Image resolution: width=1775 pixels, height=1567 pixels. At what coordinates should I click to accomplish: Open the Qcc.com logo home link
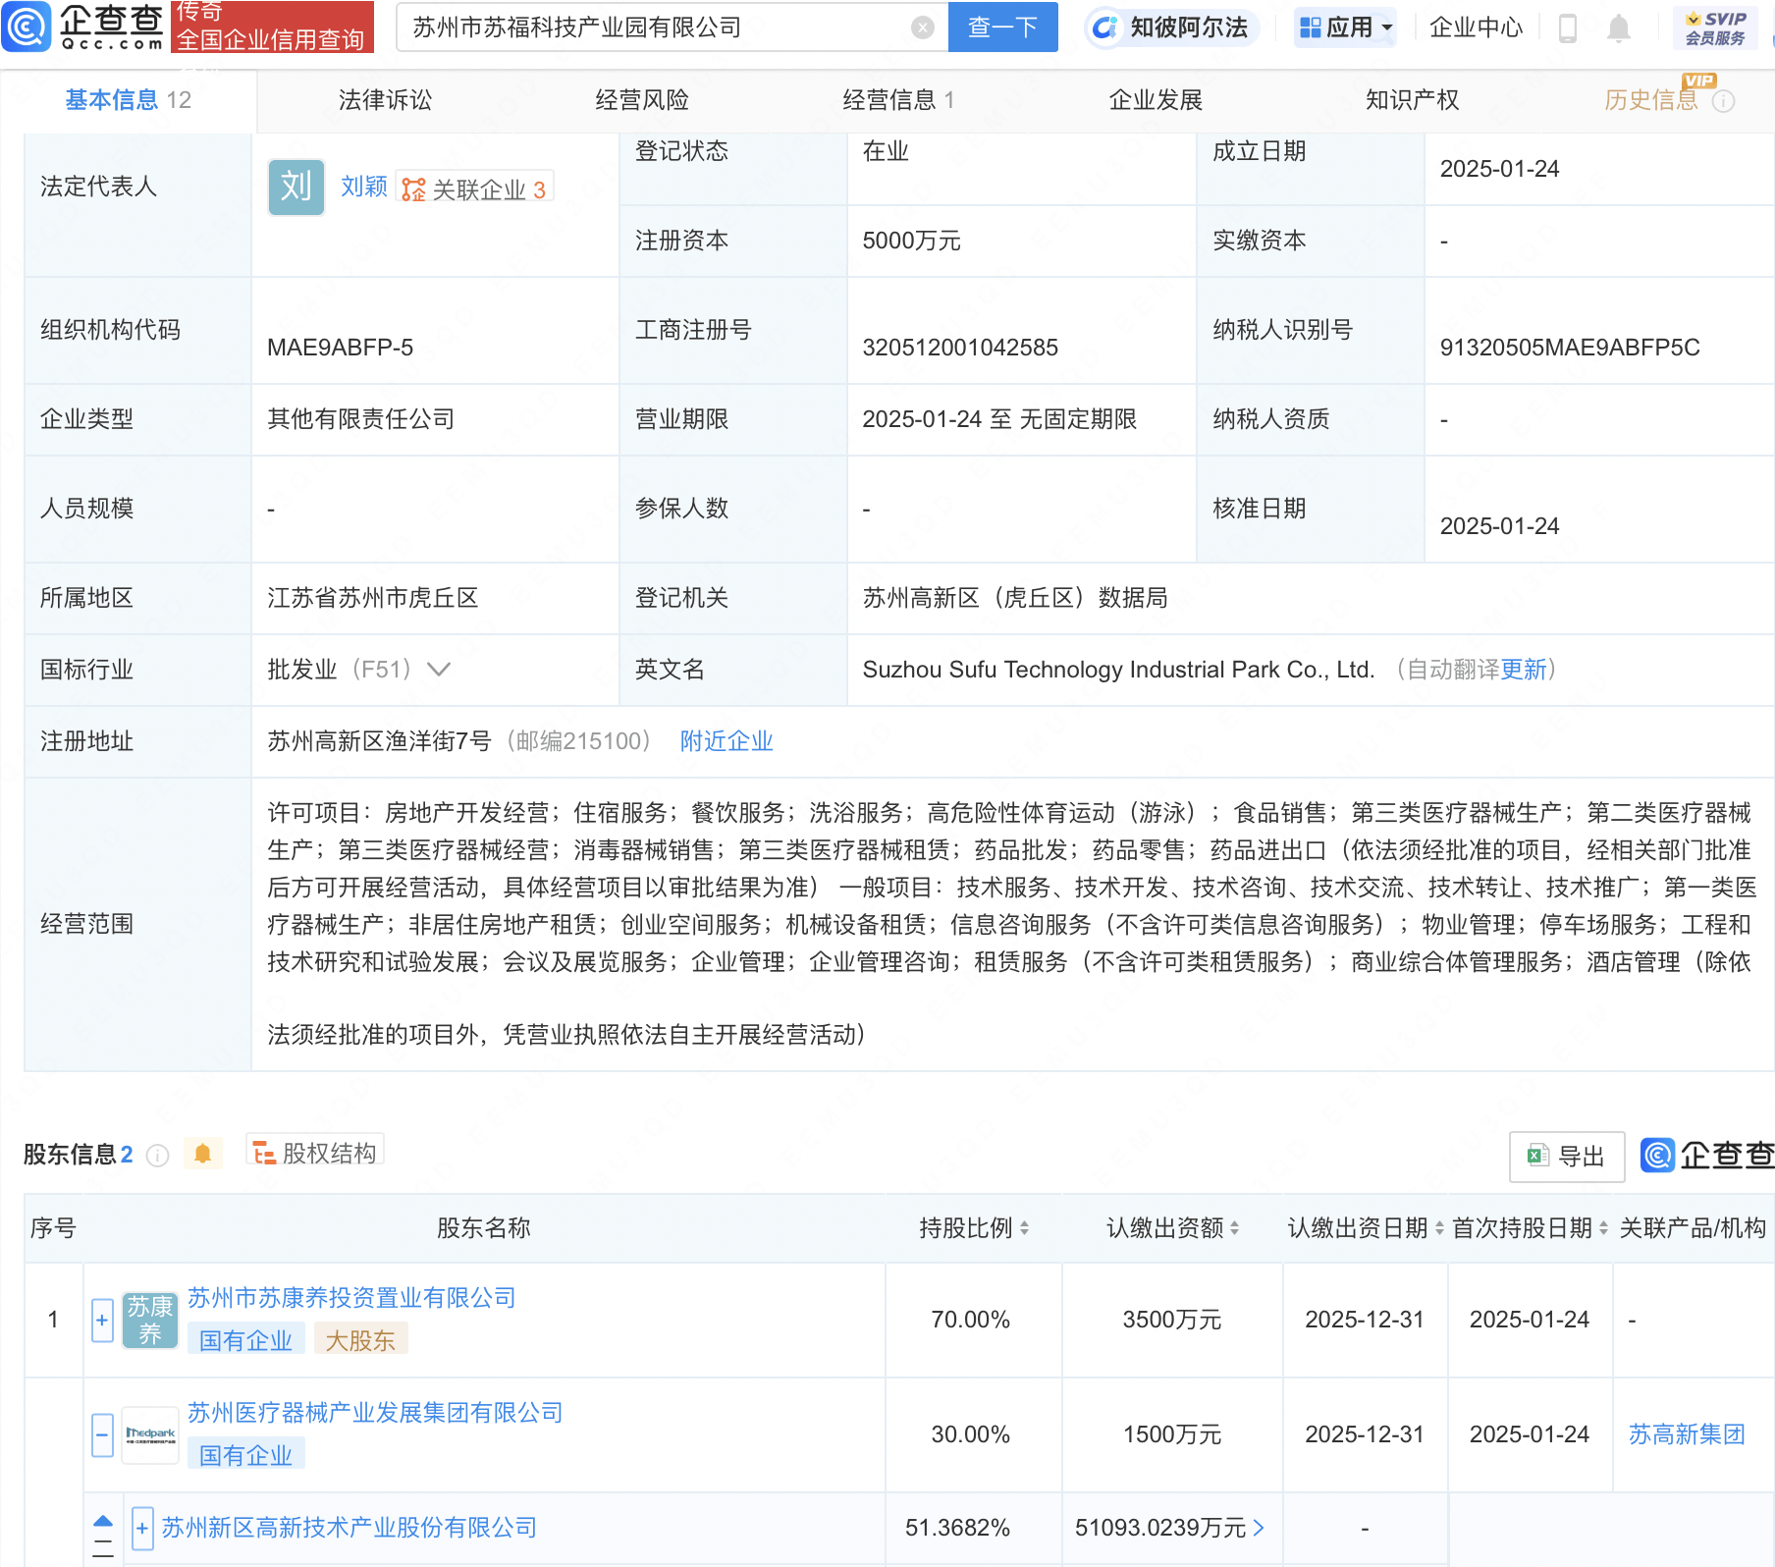point(83,27)
